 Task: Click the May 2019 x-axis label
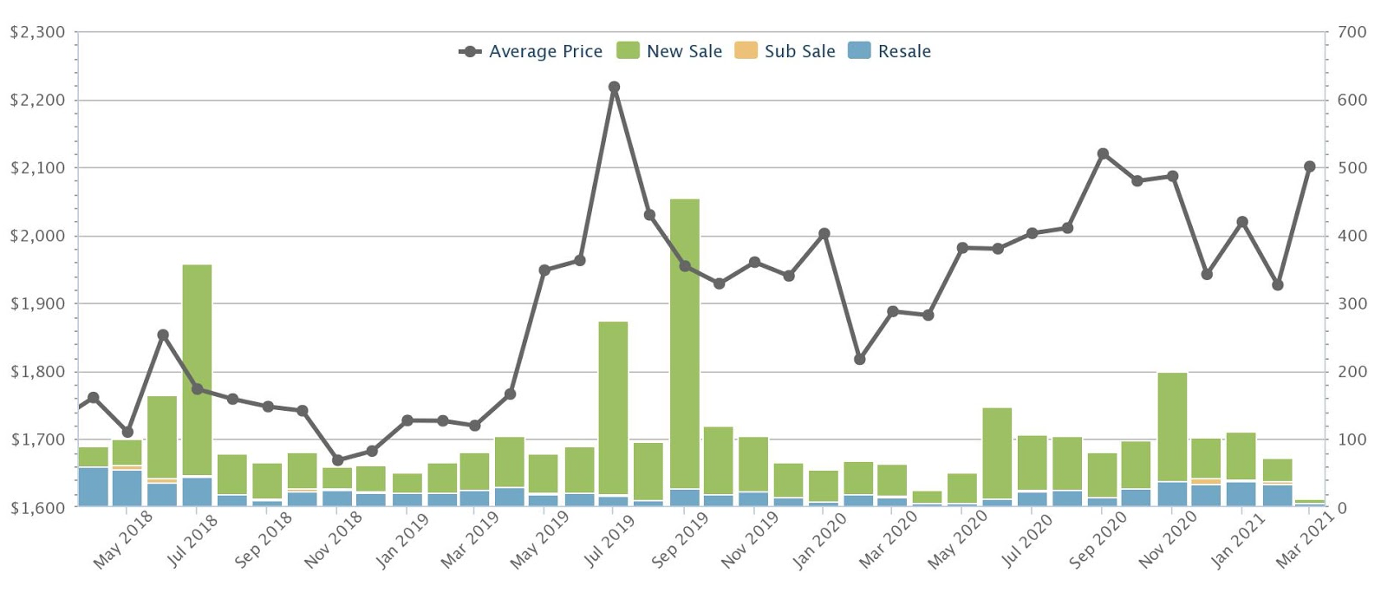pos(540,539)
